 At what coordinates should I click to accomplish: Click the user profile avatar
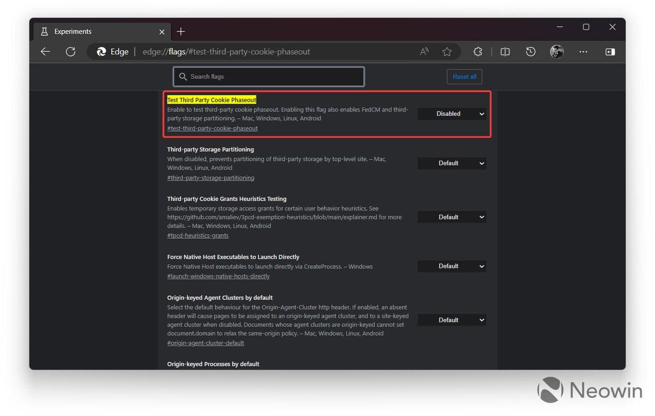[x=557, y=51]
